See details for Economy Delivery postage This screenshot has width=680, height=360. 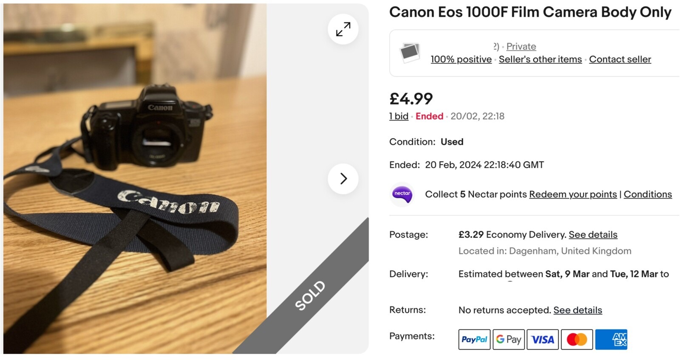pyautogui.click(x=593, y=235)
